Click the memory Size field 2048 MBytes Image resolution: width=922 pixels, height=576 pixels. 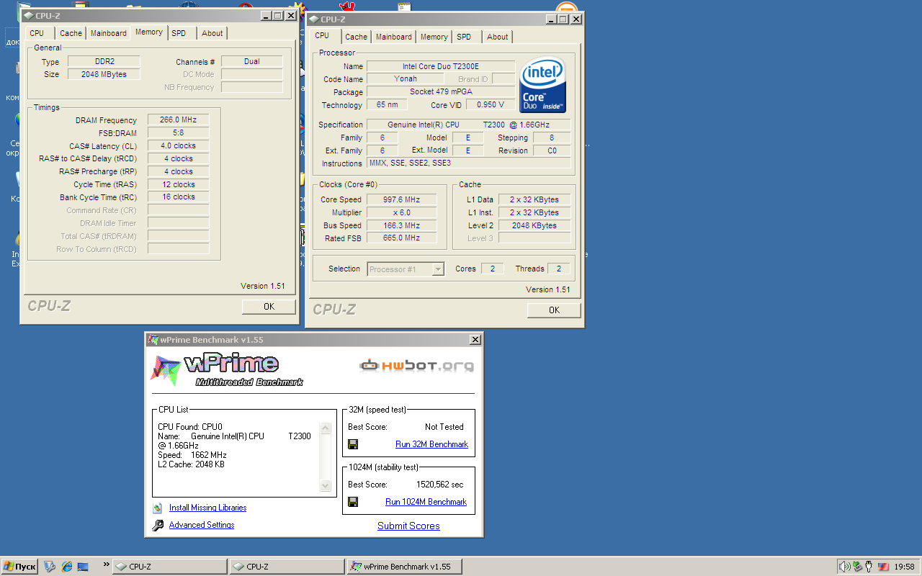pos(104,74)
